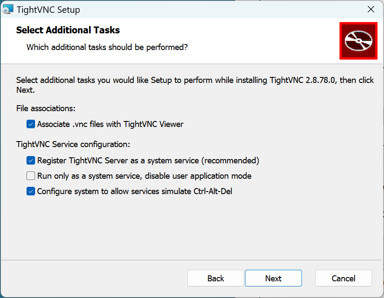
Task: Click the TightVNC Service configuration section label
Action: (73, 145)
